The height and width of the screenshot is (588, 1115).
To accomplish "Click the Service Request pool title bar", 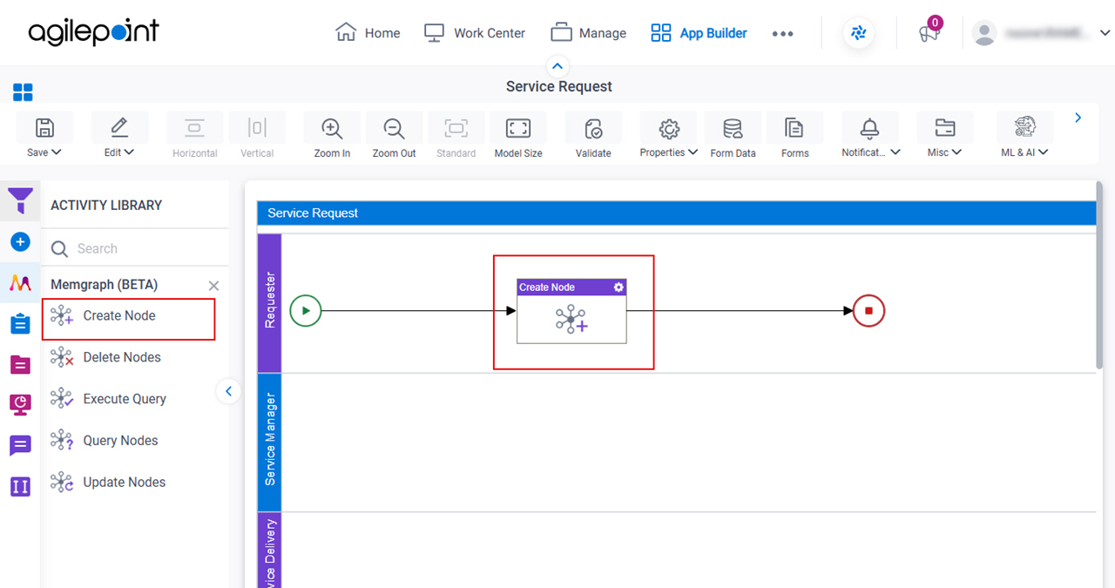I will tap(676, 213).
